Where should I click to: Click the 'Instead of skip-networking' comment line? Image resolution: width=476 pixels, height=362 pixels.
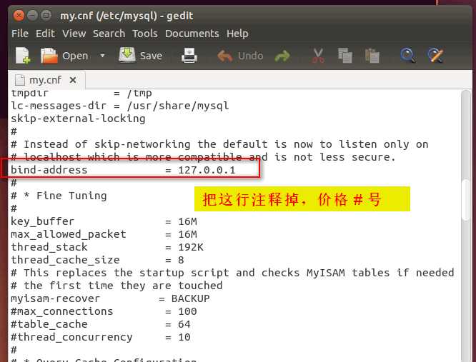219,144
